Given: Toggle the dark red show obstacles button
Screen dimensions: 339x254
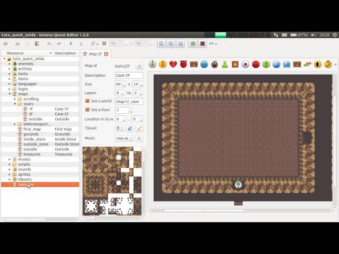Looking at the screenshot, I should [x=202, y=44].
